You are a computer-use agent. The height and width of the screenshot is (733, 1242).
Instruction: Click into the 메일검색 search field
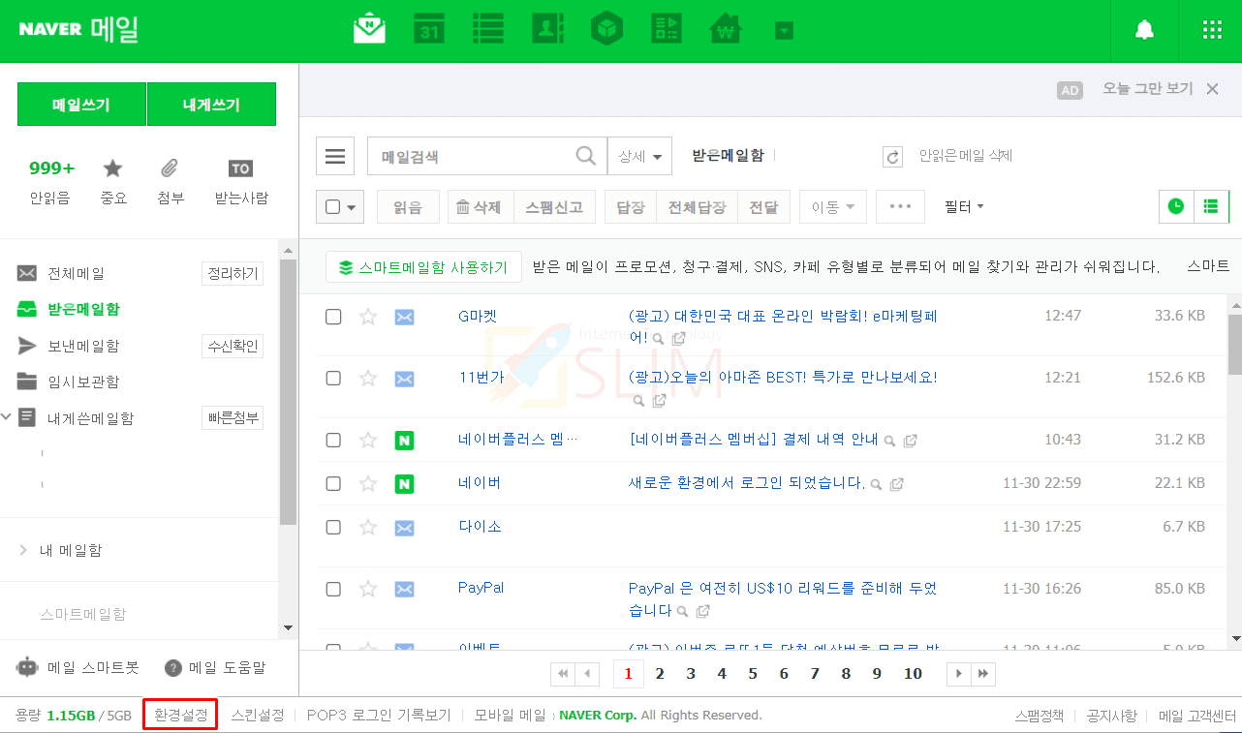472,156
